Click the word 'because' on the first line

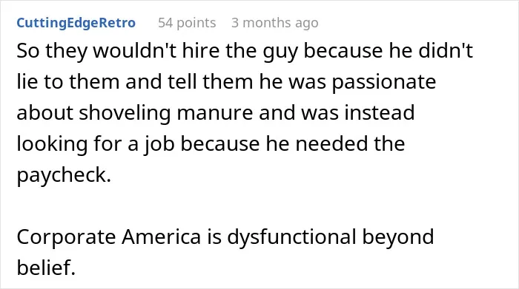(343, 51)
